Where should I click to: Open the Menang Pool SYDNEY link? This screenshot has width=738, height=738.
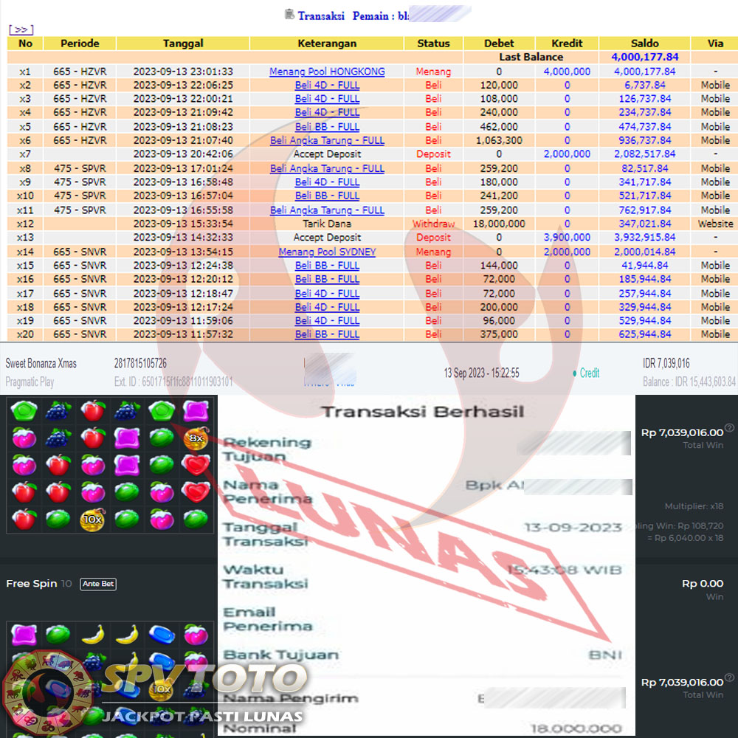tap(327, 252)
